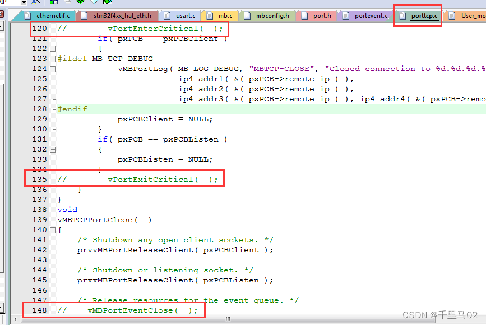This screenshot has width=486, height=325.
Task: Click line number 128 in the gutter
Action: pyautogui.click(x=39, y=109)
